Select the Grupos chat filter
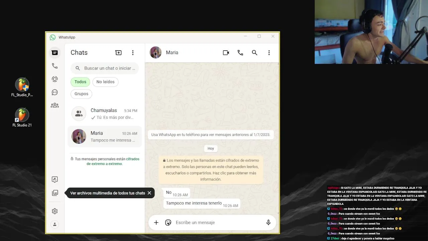Viewport: 428px width, 241px height. pyautogui.click(x=81, y=94)
